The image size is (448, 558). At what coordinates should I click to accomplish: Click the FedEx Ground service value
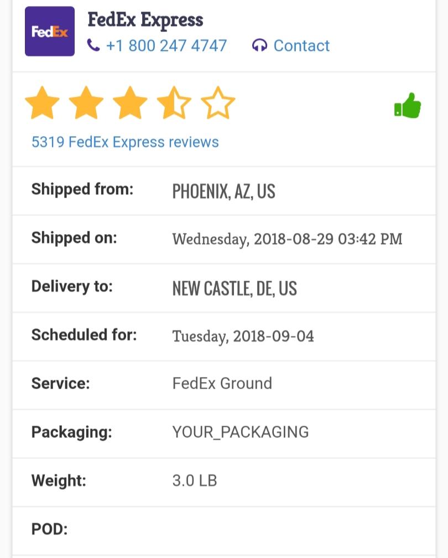coord(222,383)
